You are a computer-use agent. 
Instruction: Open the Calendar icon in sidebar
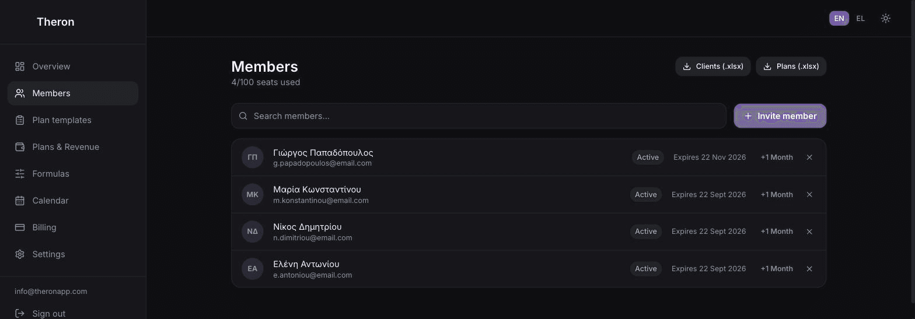click(x=20, y=201)
